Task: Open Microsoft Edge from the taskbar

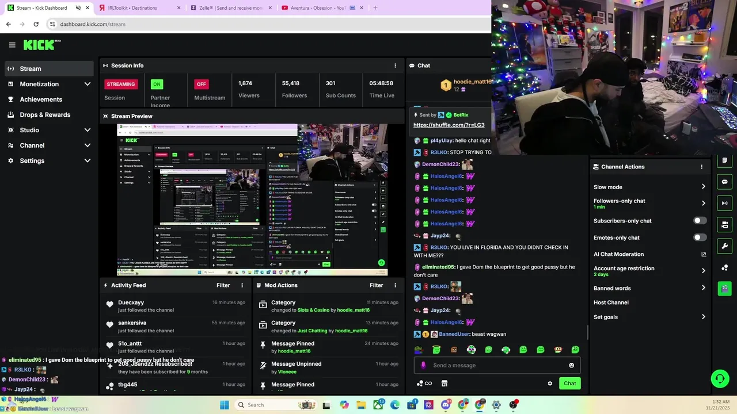Action: click(395, 405)
